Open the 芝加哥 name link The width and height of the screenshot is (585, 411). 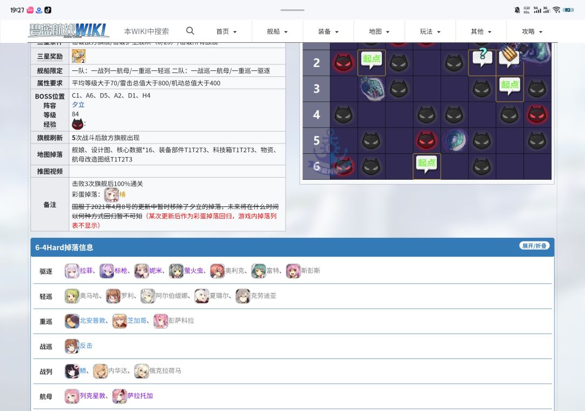click(137, 321)
